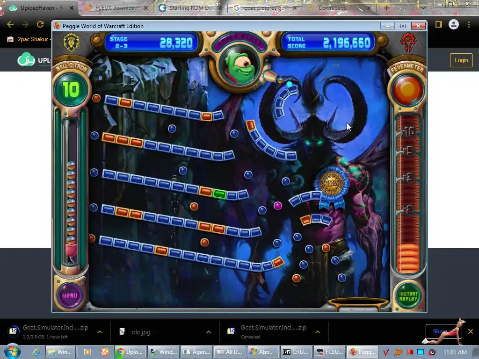Screen dimensions: 479x359
Task: Open the Chrome profile avatar icon
Action: click(454, 24)
